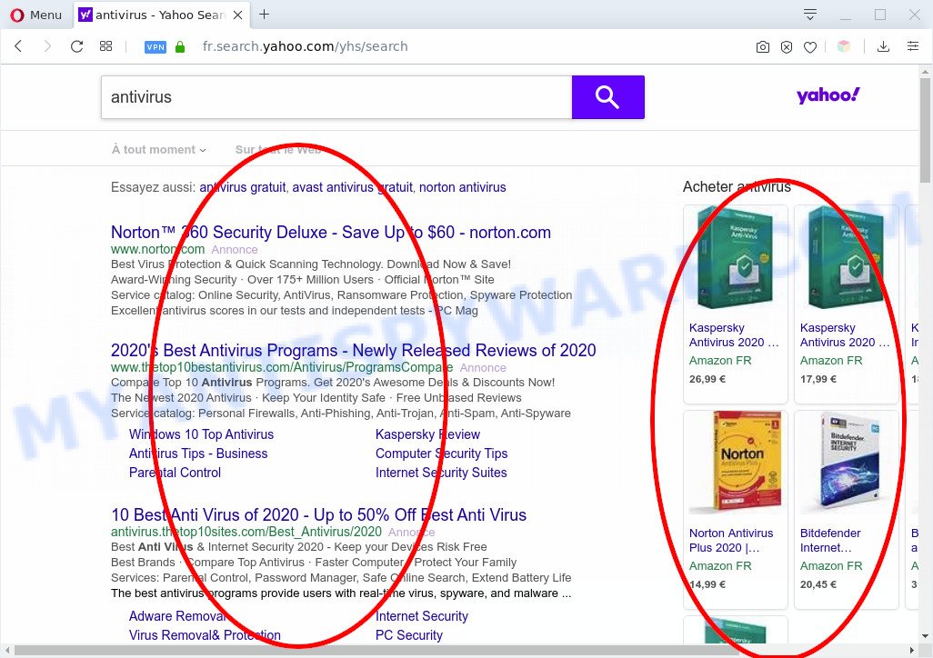The image size is (933, 658).
Task: Open 'Bitdefender Internet...' product title
Action: 830,540
